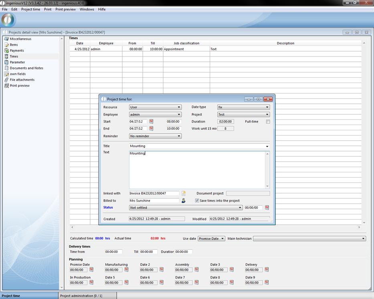Switch to Project administration tab
The height and width of the screenshot is (299, 374).
81,296
